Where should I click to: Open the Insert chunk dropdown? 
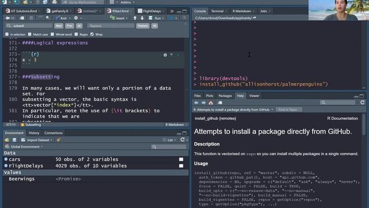[x=119, y=18]
